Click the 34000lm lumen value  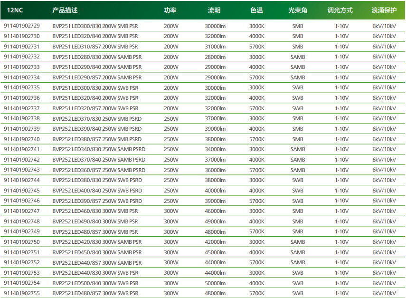click(215, 149)
